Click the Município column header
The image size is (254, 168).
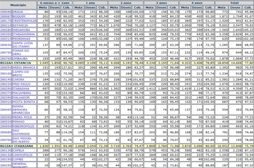coord(18,5)
